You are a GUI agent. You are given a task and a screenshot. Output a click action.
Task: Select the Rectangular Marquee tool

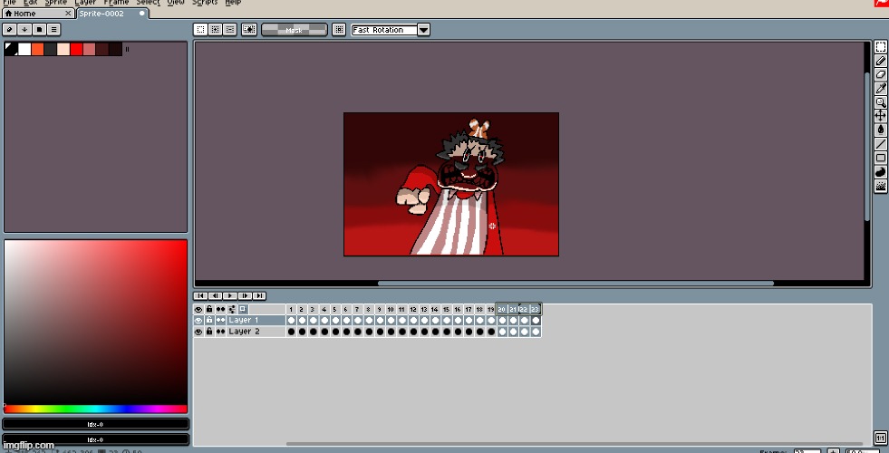point(881,47)
